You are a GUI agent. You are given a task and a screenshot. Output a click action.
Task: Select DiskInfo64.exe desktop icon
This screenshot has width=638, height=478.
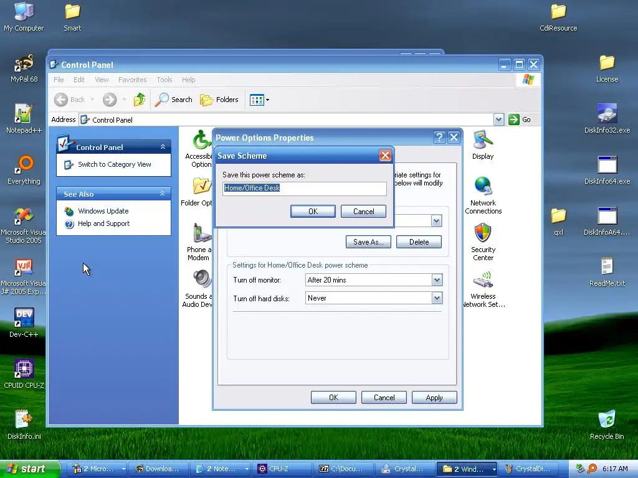[607, 171]
